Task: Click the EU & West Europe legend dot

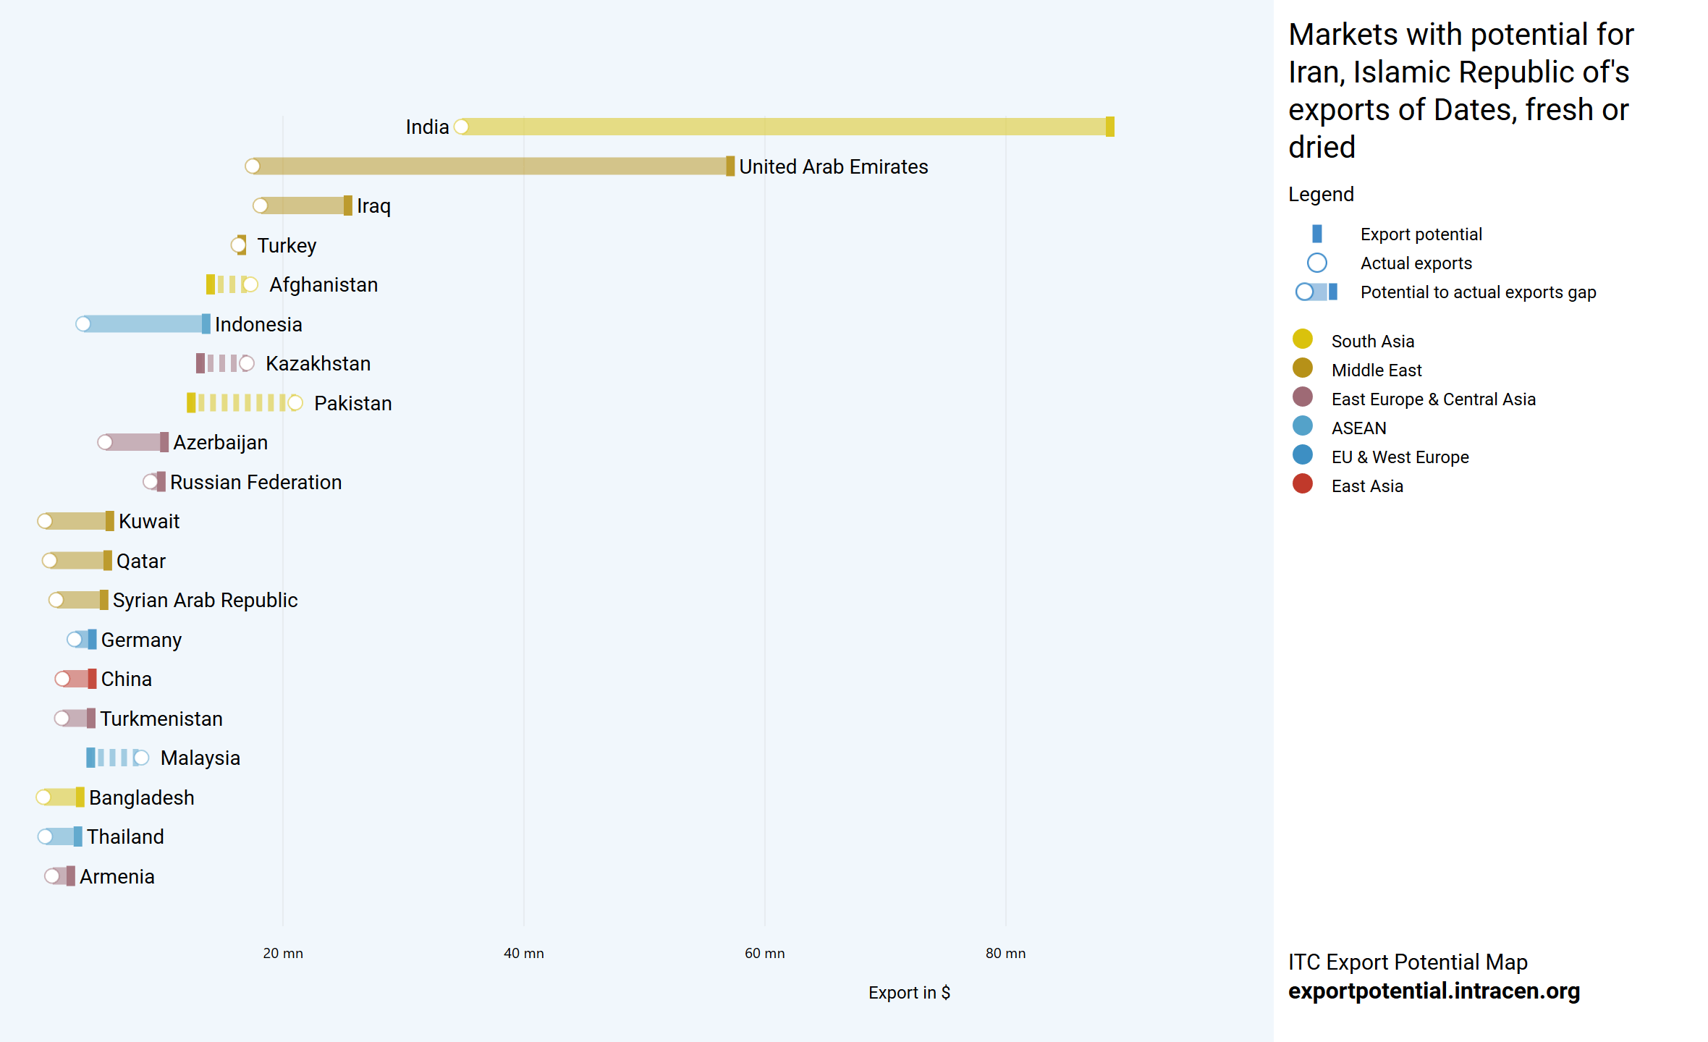Action: (1302, 455)
